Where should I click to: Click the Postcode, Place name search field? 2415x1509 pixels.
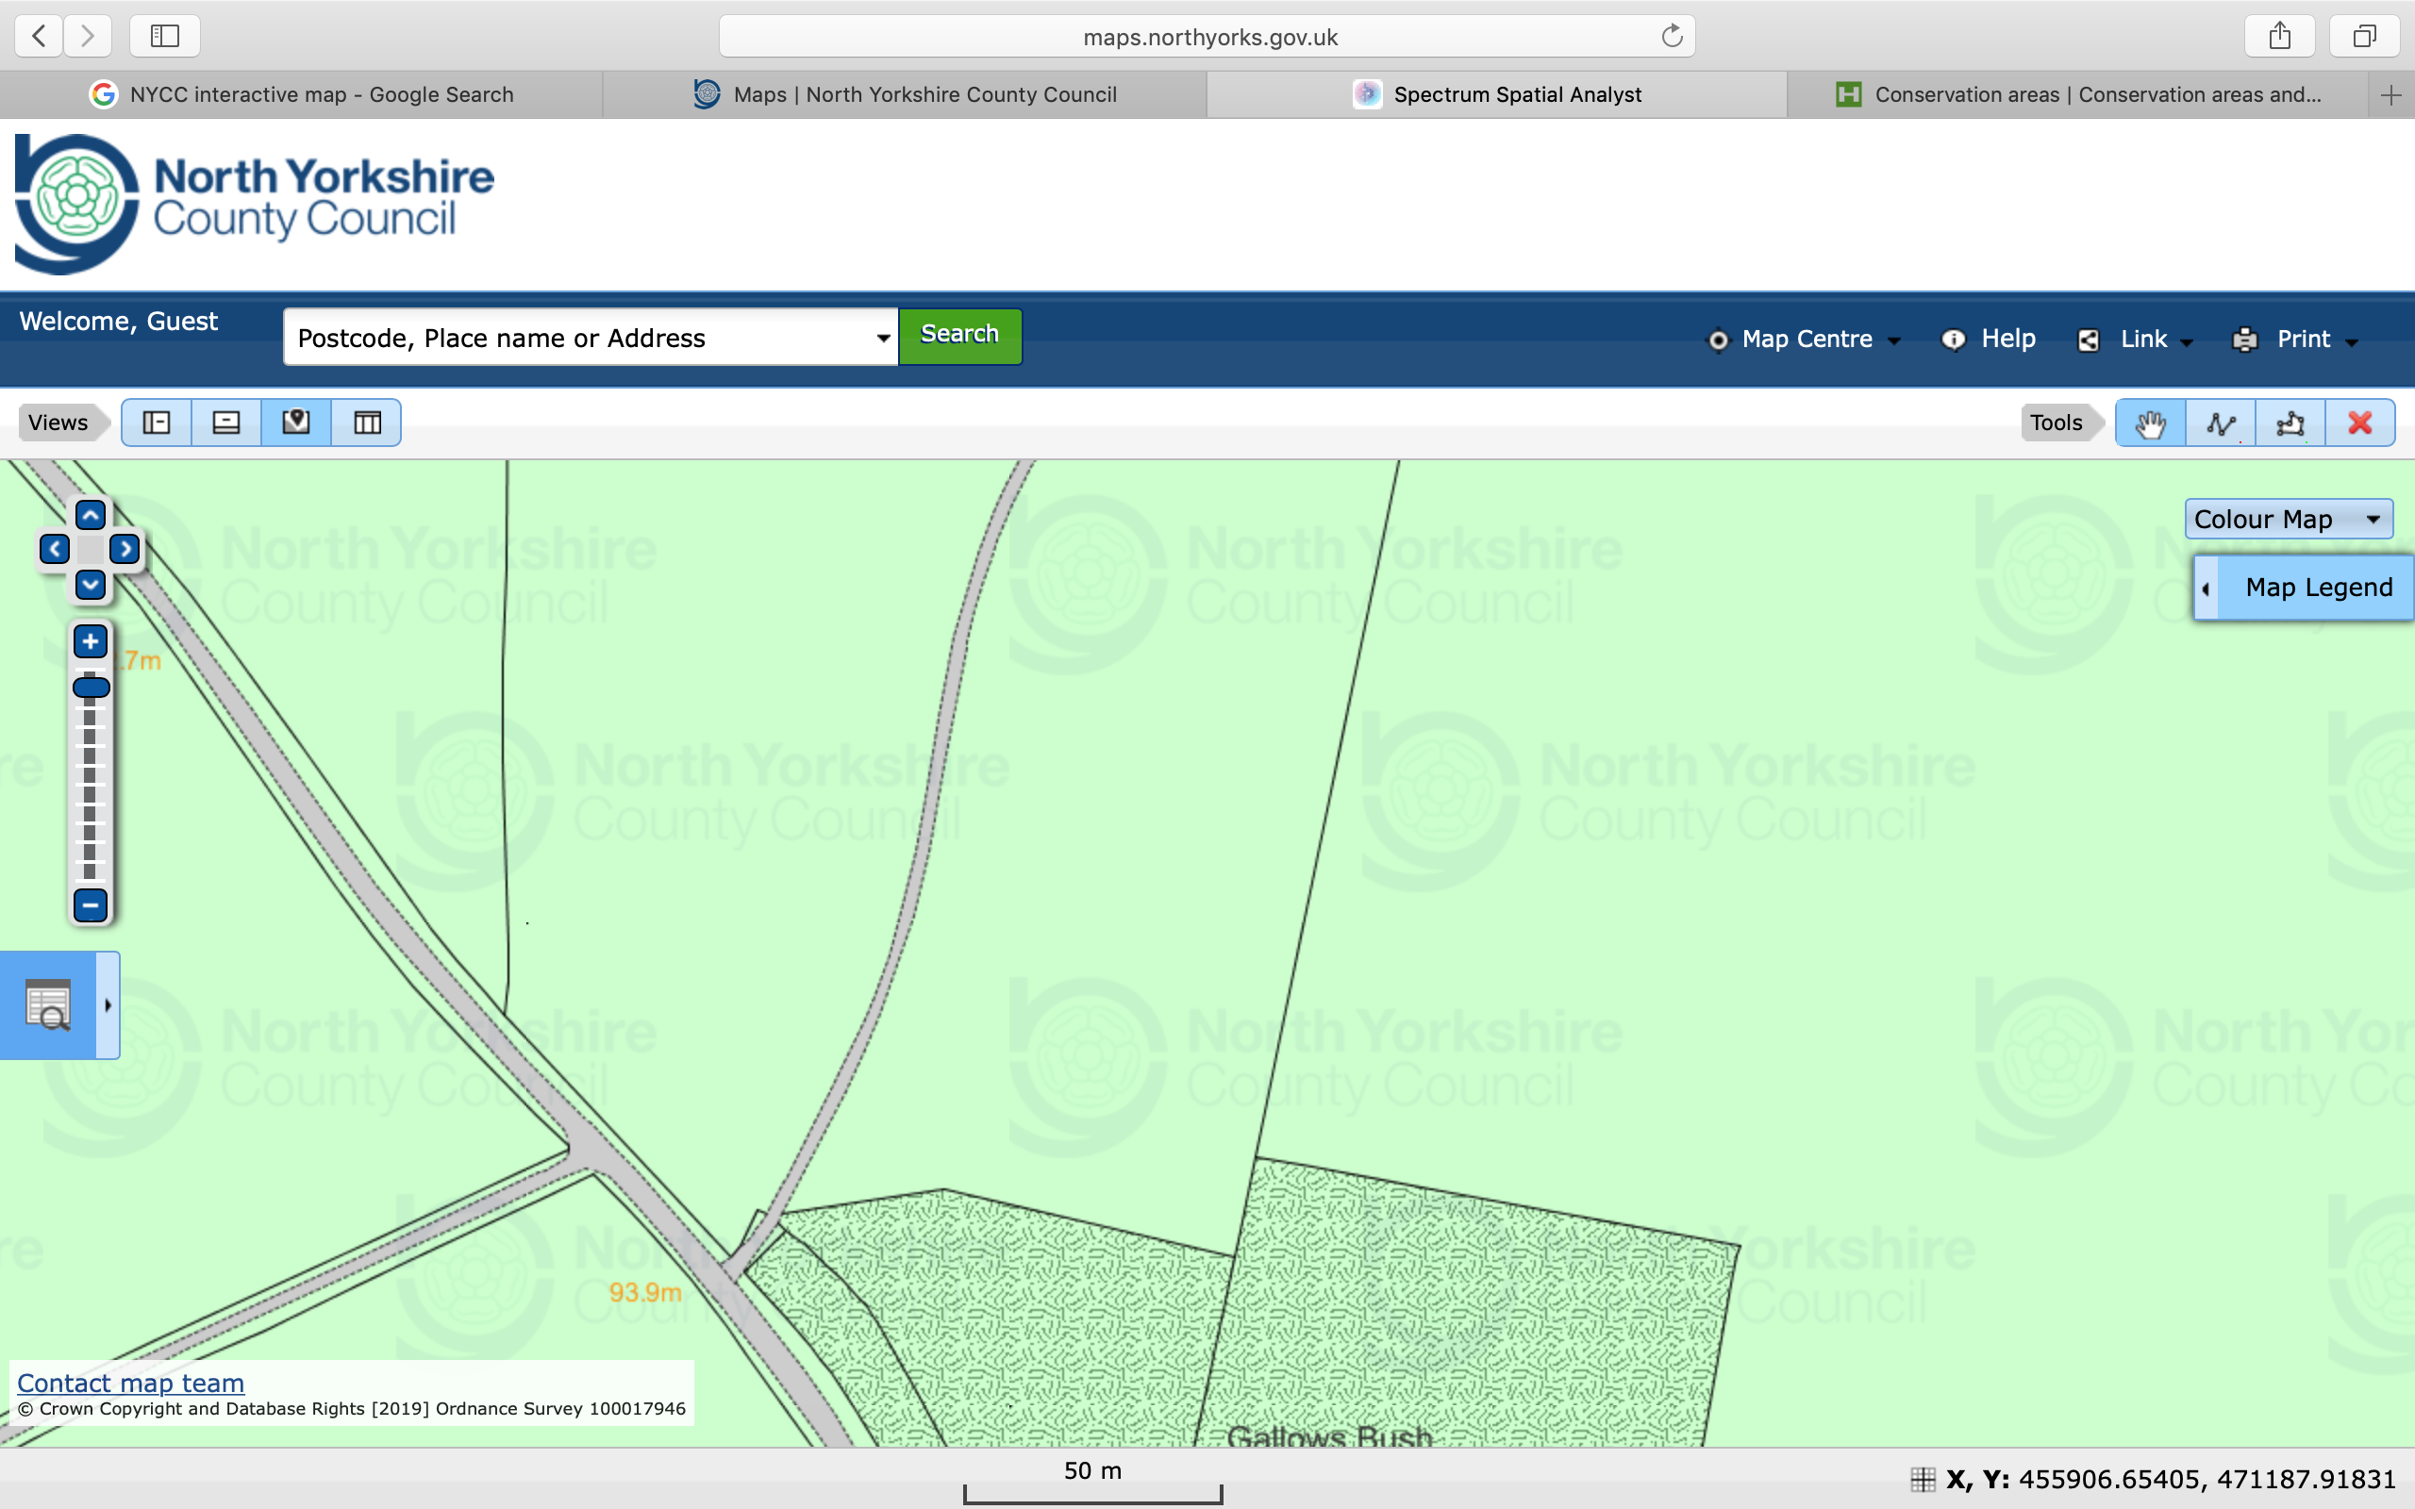coord(579,339)
